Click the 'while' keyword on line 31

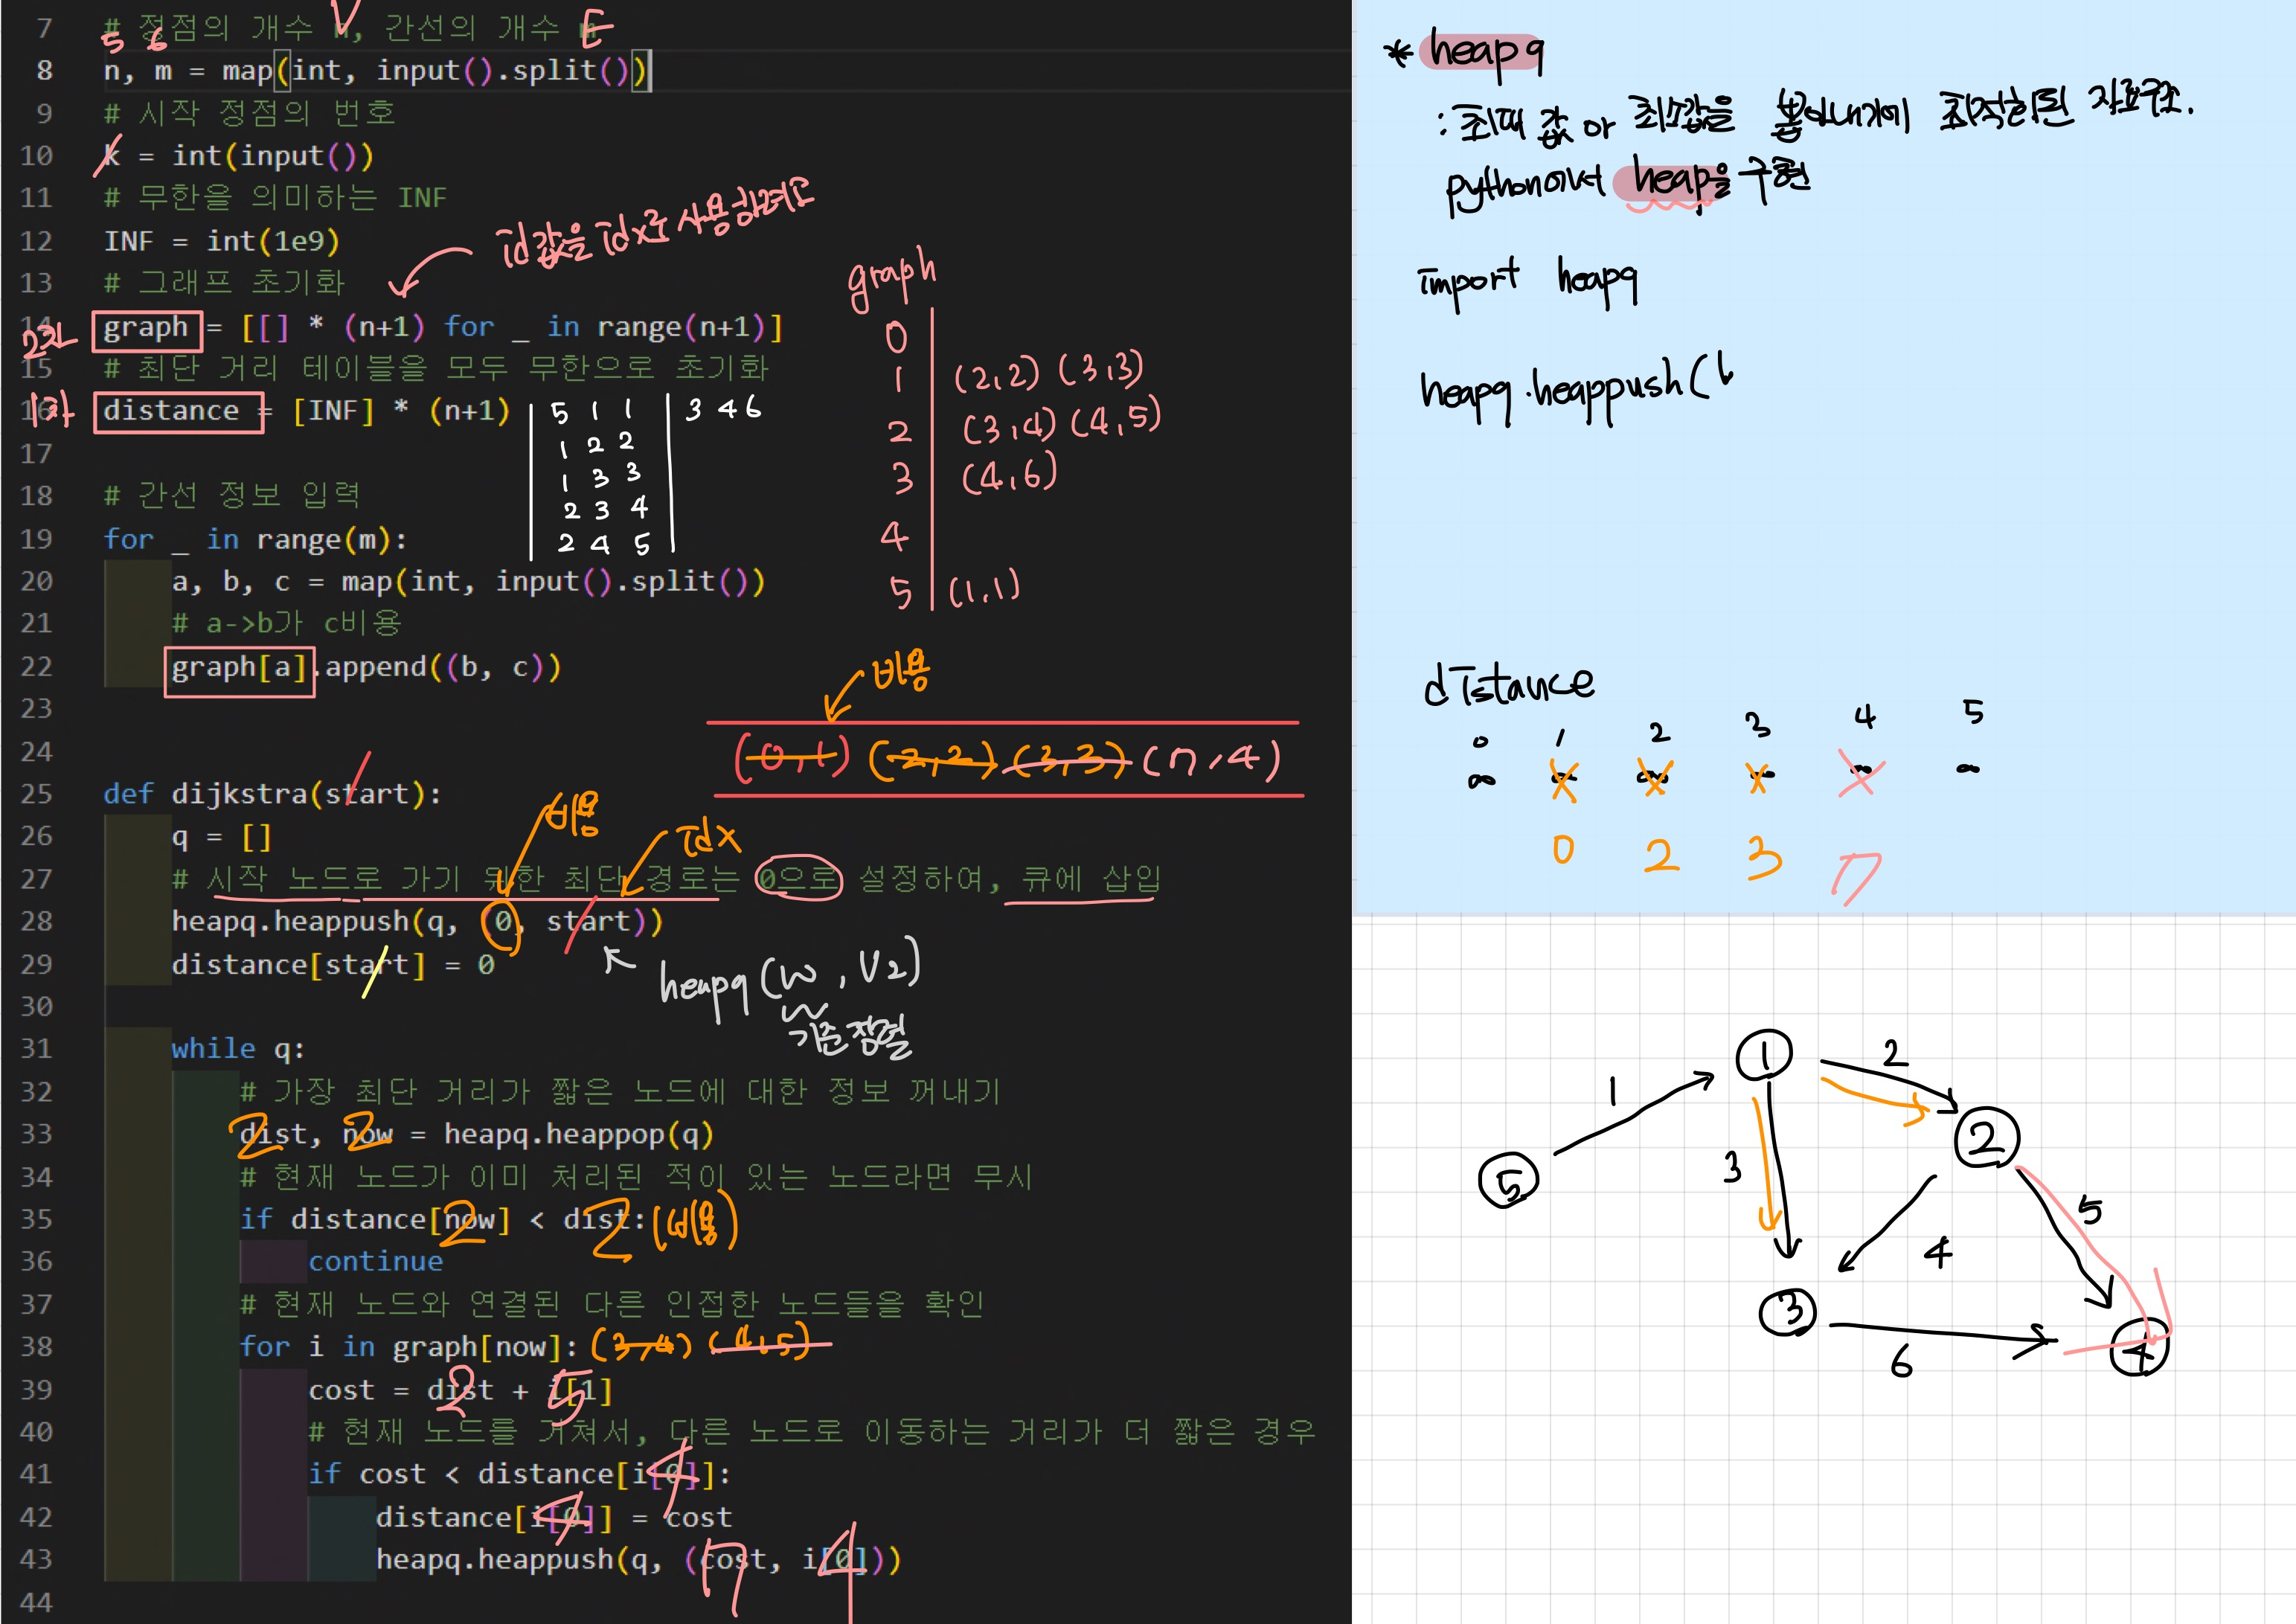point(213,1049)
